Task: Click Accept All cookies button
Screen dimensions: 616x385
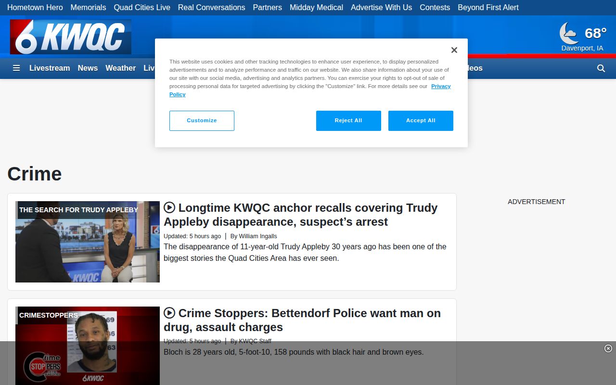Action: tap(421, 121)
